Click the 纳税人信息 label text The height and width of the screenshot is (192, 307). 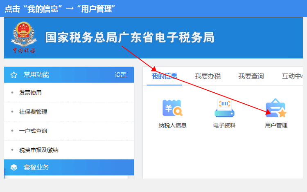(172, 125)
